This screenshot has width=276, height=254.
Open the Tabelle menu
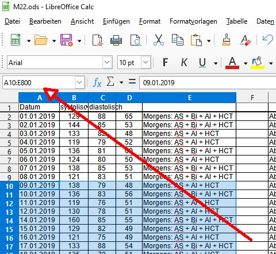tap(237, 21)
